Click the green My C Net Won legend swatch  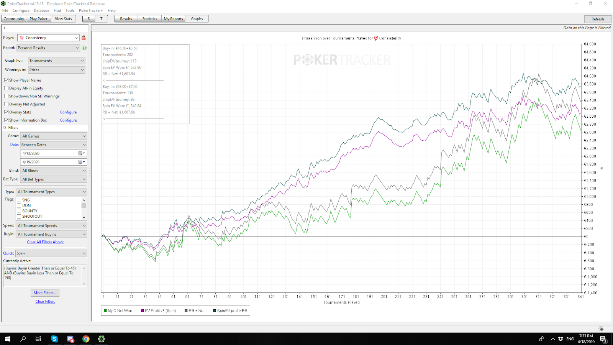105,311
